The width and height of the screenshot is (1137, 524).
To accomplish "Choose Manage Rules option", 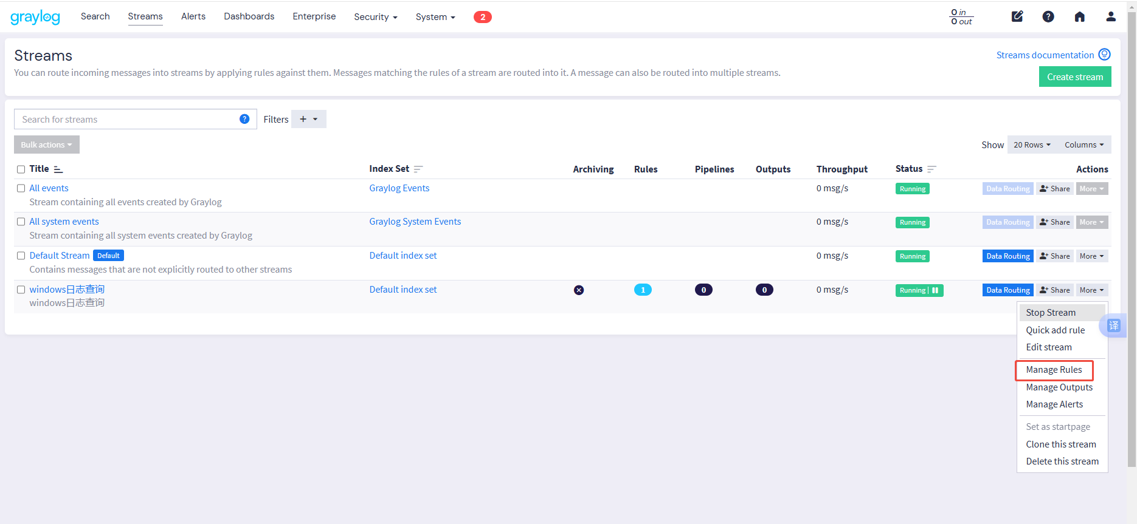I will [1062, 370].
